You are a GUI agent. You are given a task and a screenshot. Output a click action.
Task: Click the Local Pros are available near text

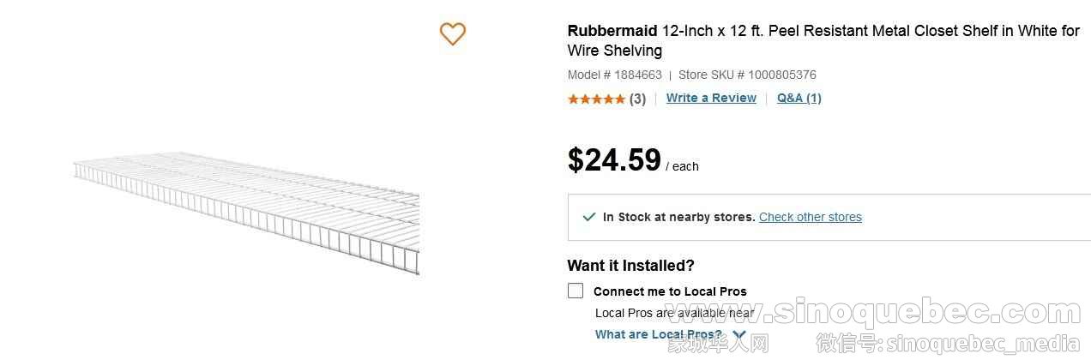tap(674, 313)
